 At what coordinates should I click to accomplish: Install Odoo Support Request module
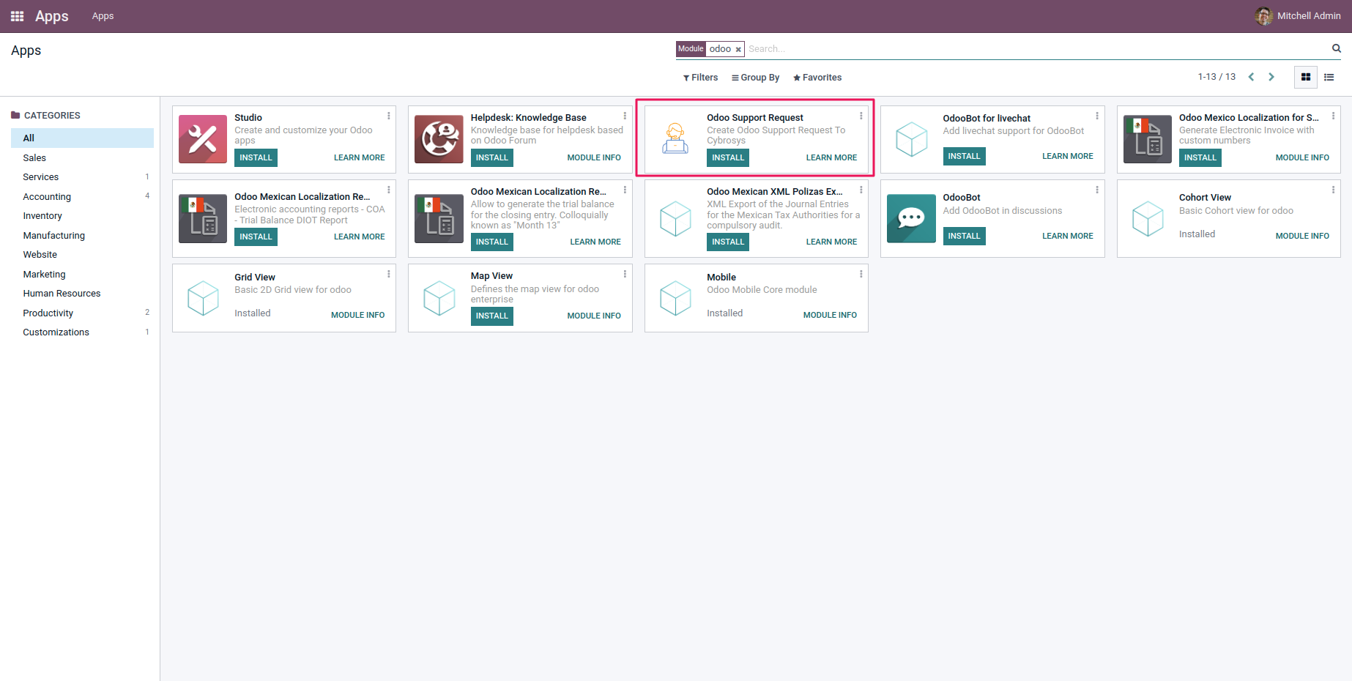[x=728, y=157]
